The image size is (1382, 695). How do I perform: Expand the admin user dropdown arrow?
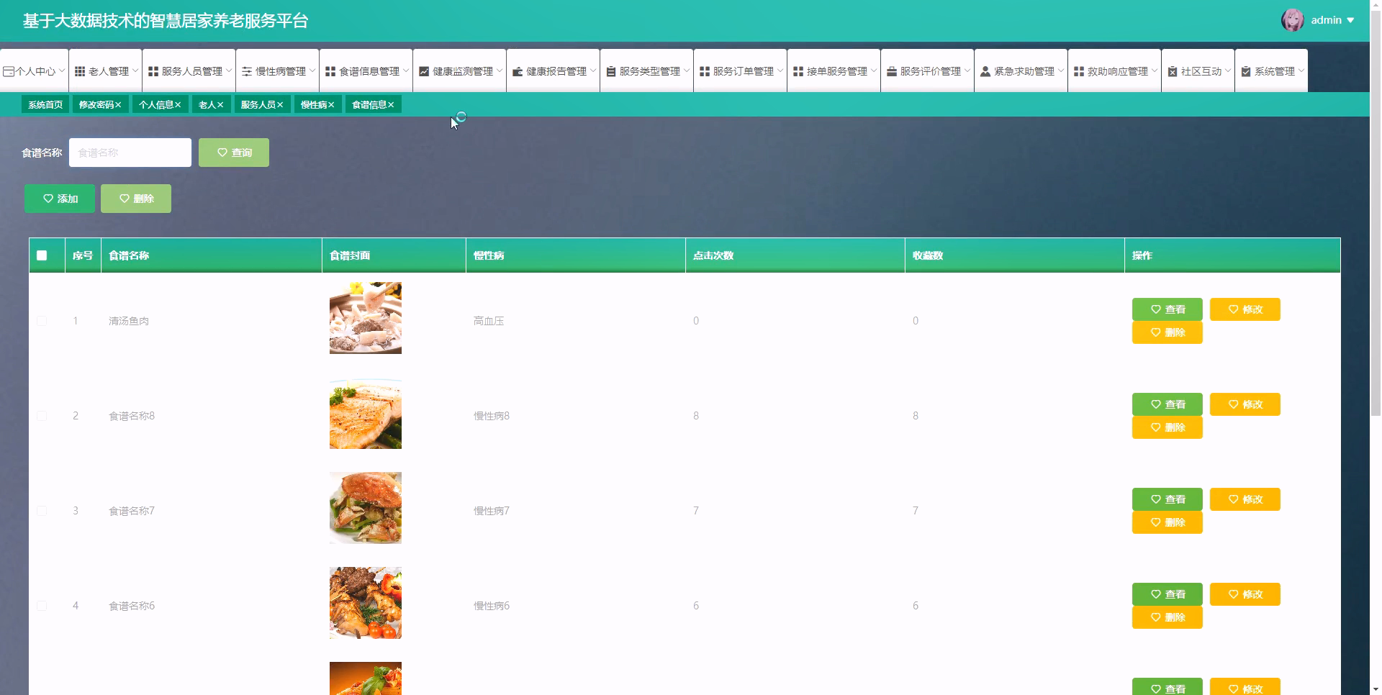click(1350, 20)
